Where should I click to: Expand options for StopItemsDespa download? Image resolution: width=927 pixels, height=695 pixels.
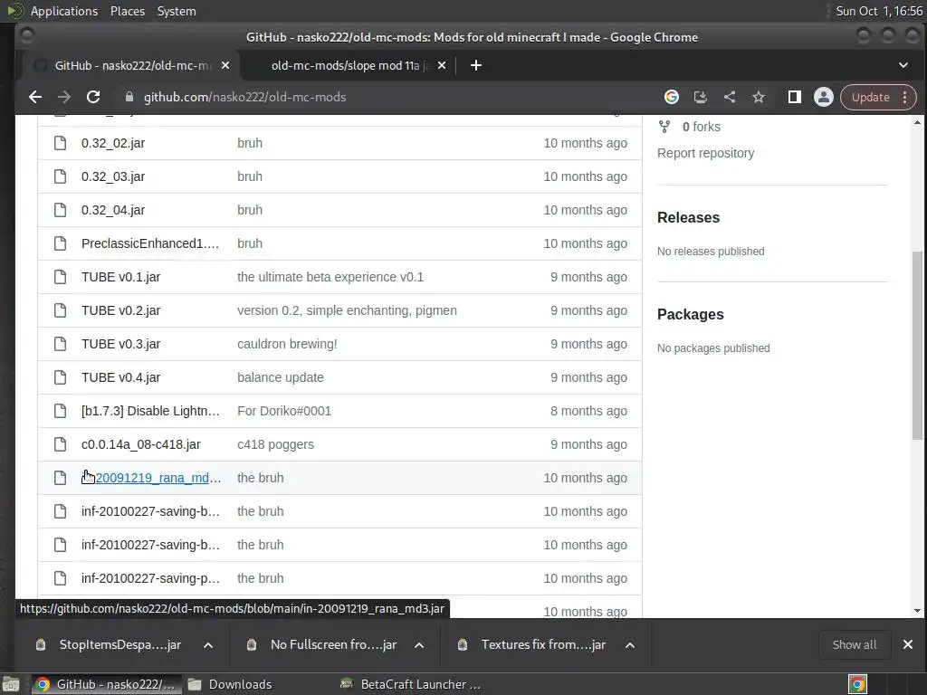tap(208, 644)
